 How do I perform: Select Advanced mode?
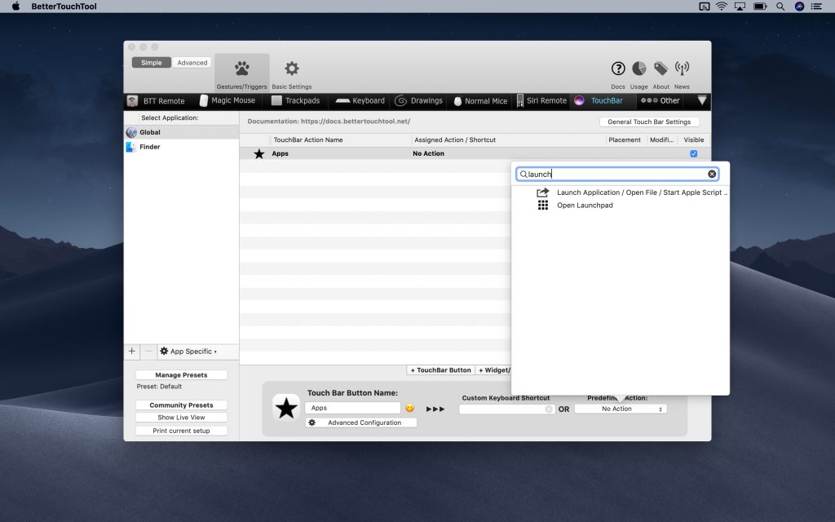(192, 62)
